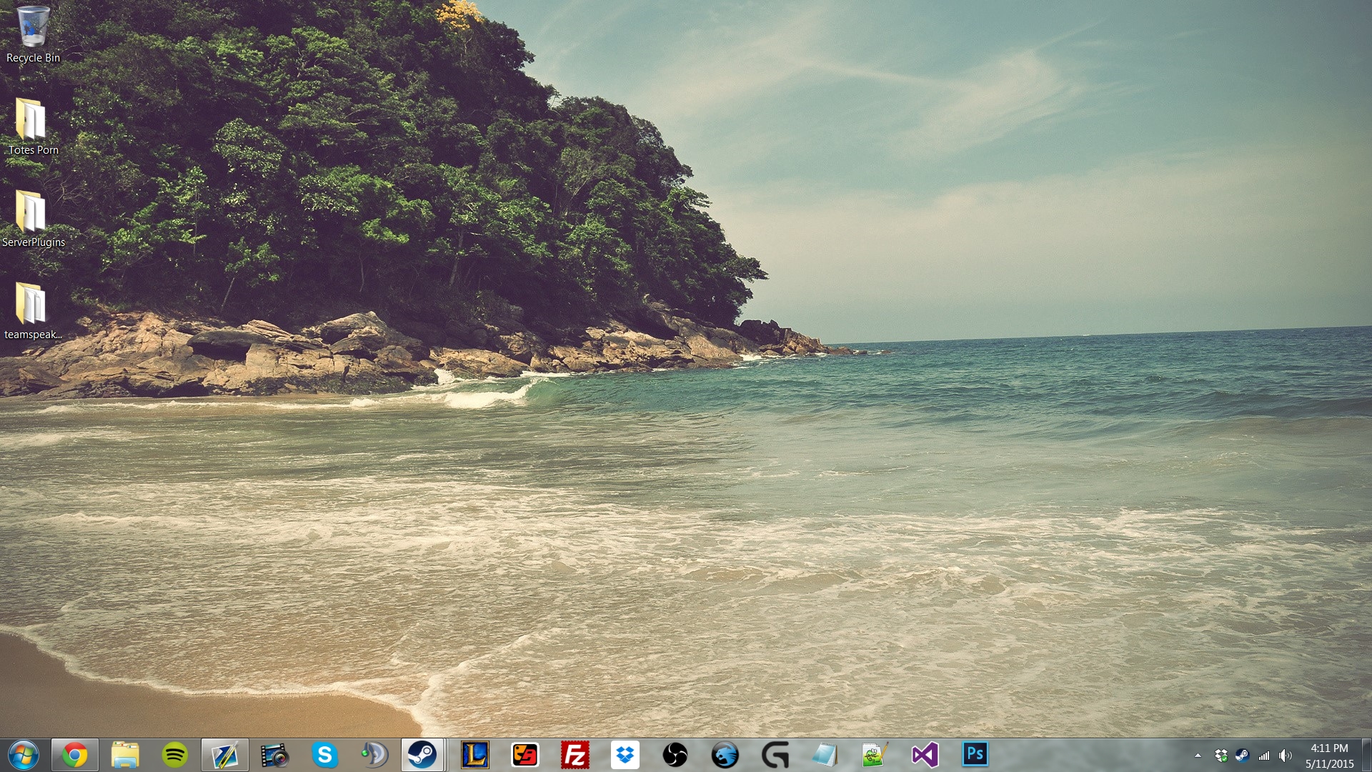
Task: Open Windows Explorer from the taskbar
Action: 125,755
